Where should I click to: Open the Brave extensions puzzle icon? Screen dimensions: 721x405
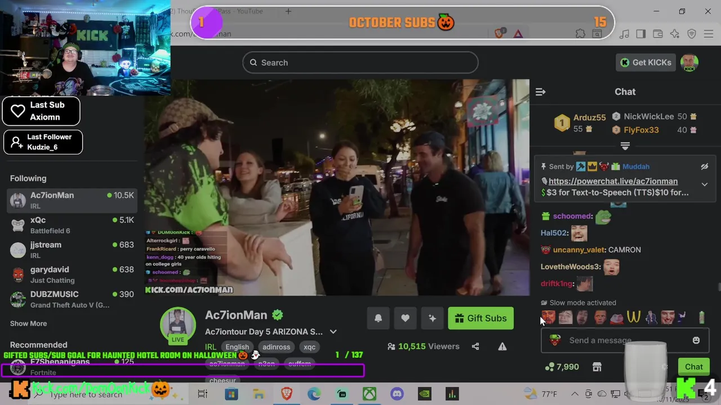coord(581,34)
